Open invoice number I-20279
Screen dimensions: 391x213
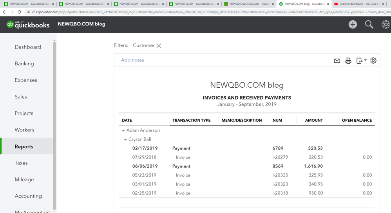click(280, 157)
